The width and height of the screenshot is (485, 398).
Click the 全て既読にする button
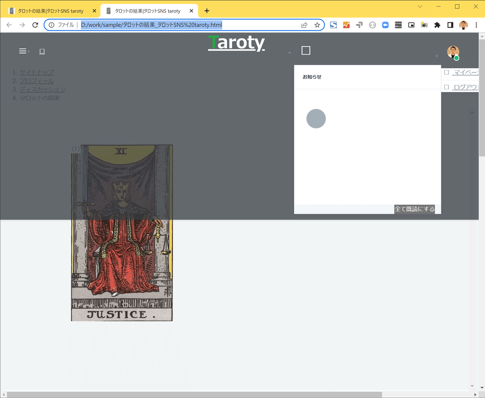(x=415, y=209)
